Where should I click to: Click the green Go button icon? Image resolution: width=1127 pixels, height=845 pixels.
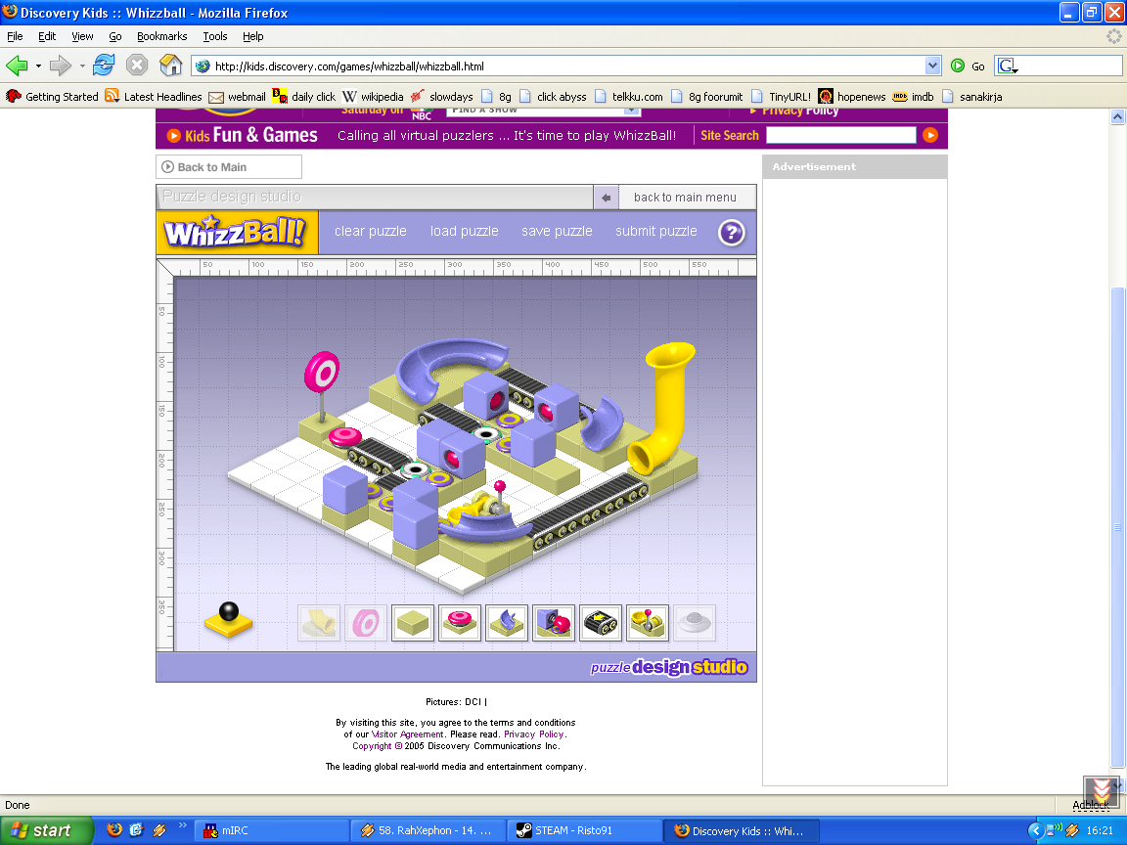point(958,67)
